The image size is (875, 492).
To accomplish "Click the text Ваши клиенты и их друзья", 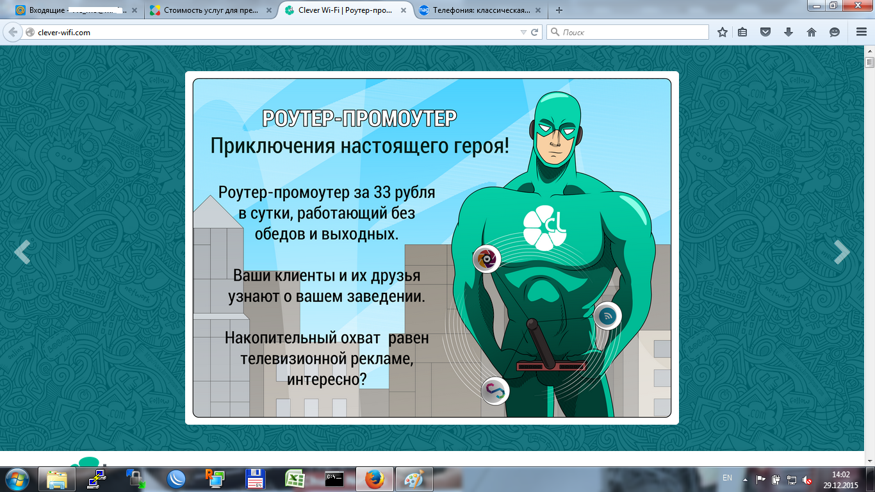I will point(327,275).
